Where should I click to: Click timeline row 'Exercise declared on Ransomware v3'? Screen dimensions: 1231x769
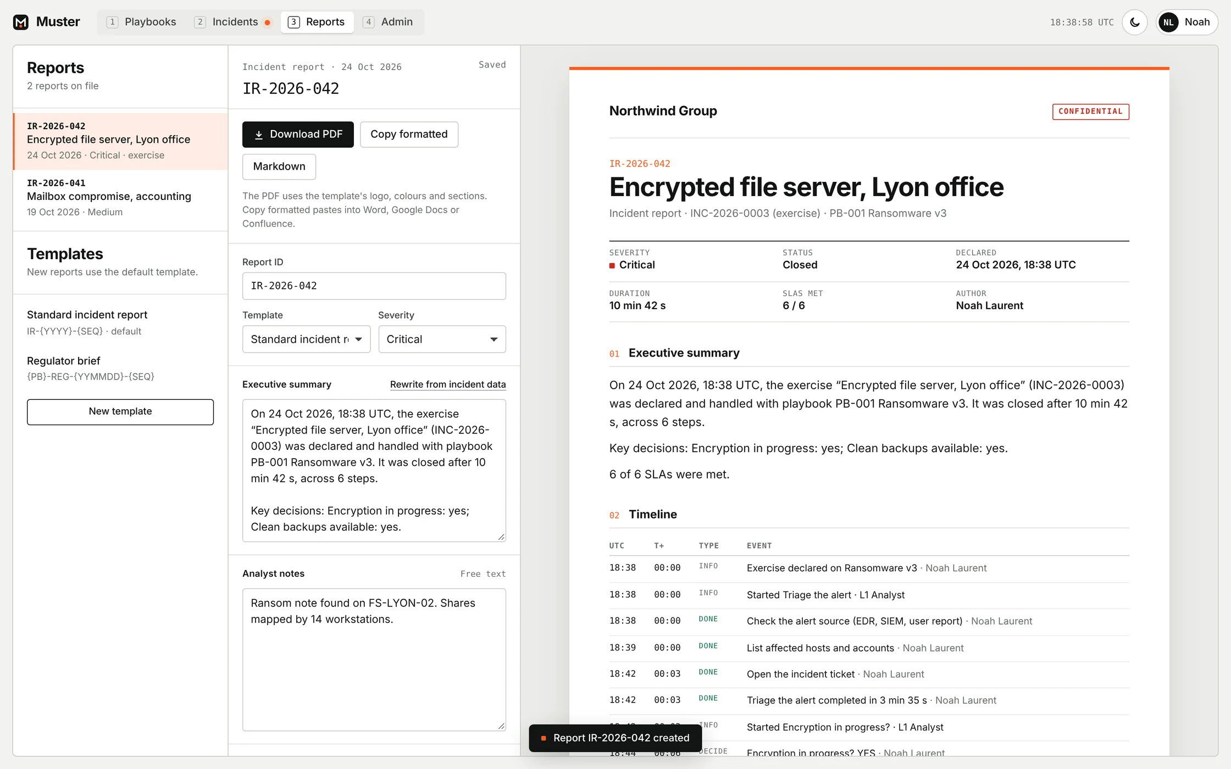869,569
